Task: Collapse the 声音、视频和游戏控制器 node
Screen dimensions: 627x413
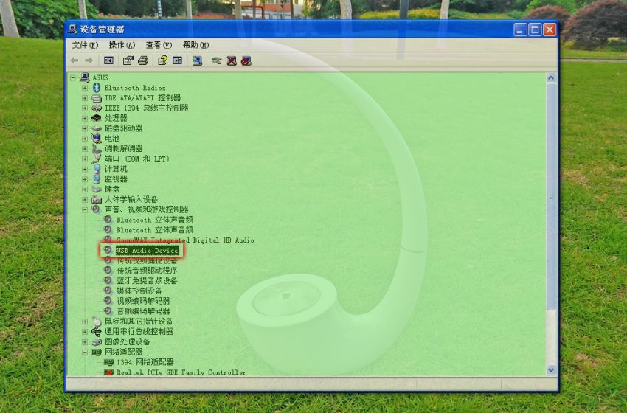Action: (x=85, y=209)
